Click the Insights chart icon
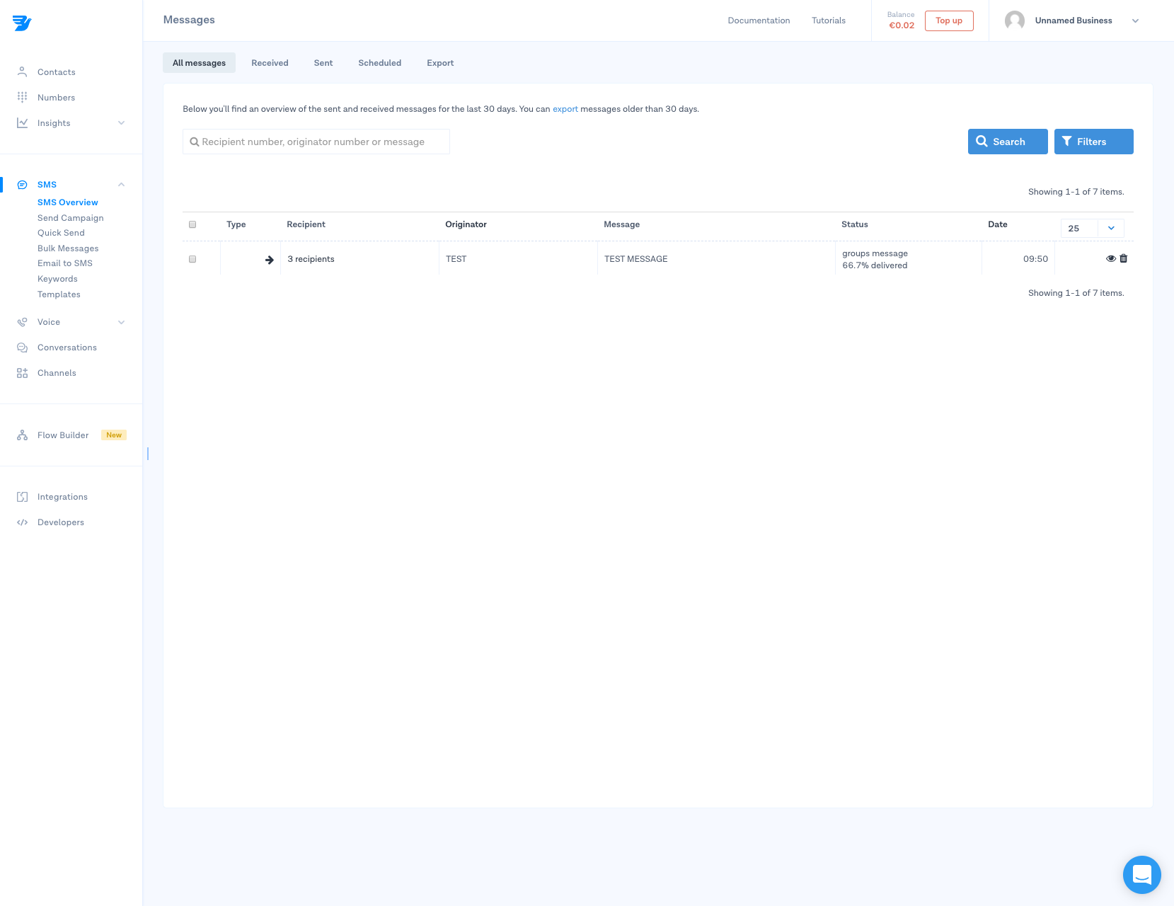 pyautogui.click(x=22, y=122)
